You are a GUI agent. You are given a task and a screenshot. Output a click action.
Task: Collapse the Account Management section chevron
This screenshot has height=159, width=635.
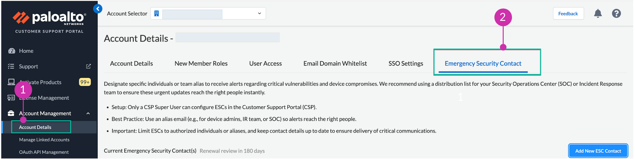(x=88, y=114)
